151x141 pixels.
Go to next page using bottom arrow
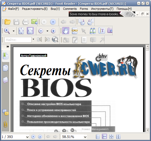pos(33,137)
